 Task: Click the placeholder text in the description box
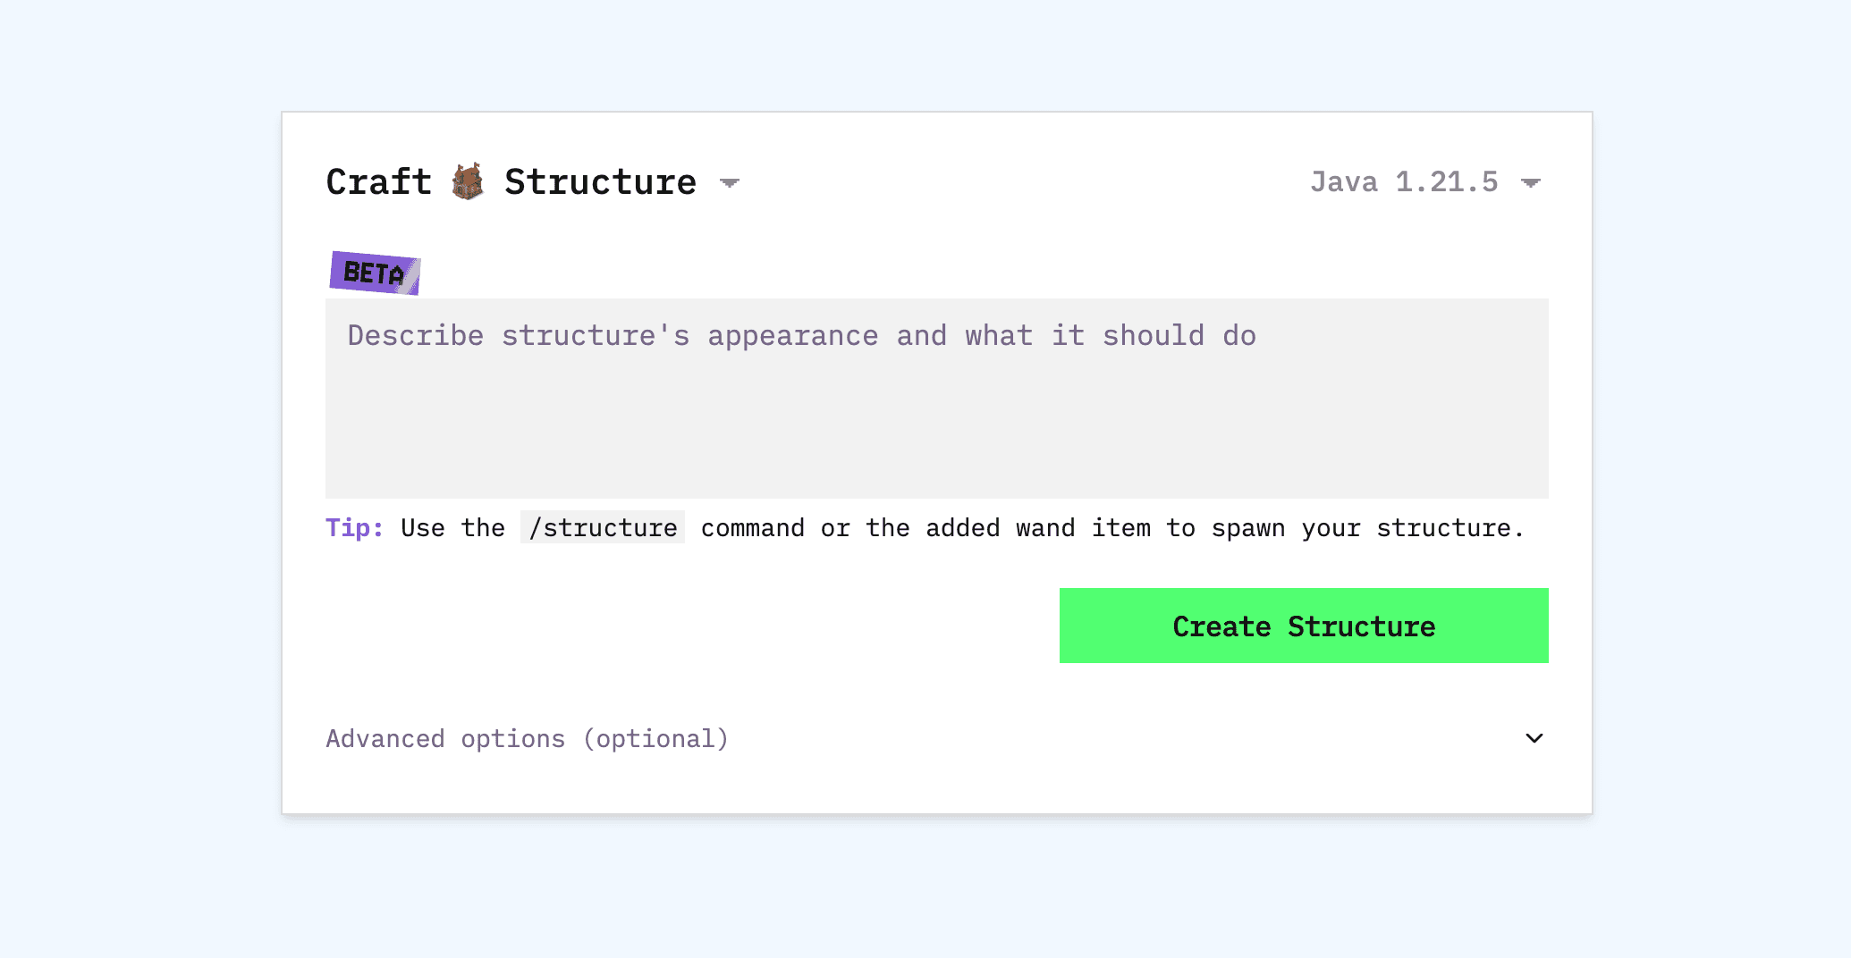tap(801, 335)
